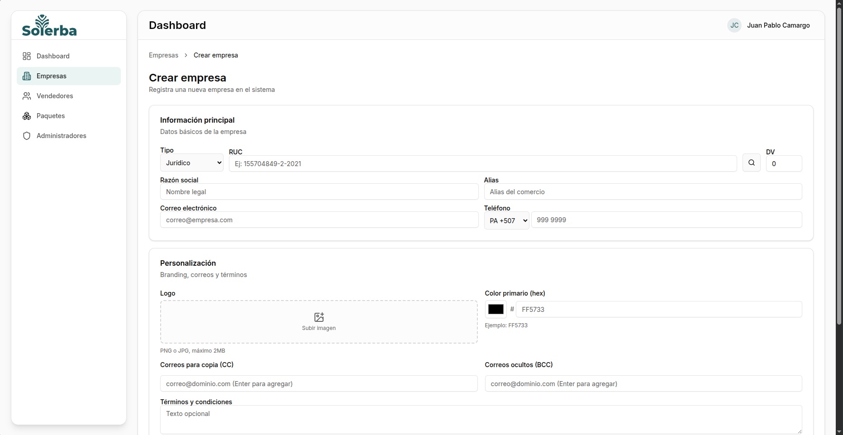Click the Dashboard grid icon in sidebar
The image size is (843, 435).
(27, 56)
